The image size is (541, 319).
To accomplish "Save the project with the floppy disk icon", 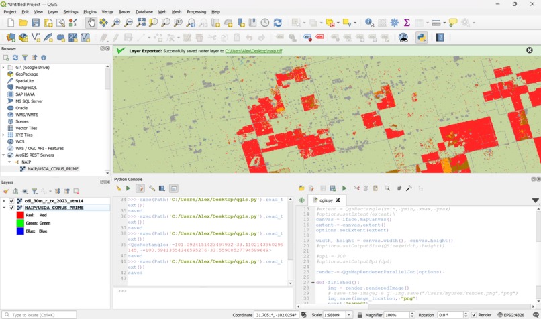I will pos(36,23).
